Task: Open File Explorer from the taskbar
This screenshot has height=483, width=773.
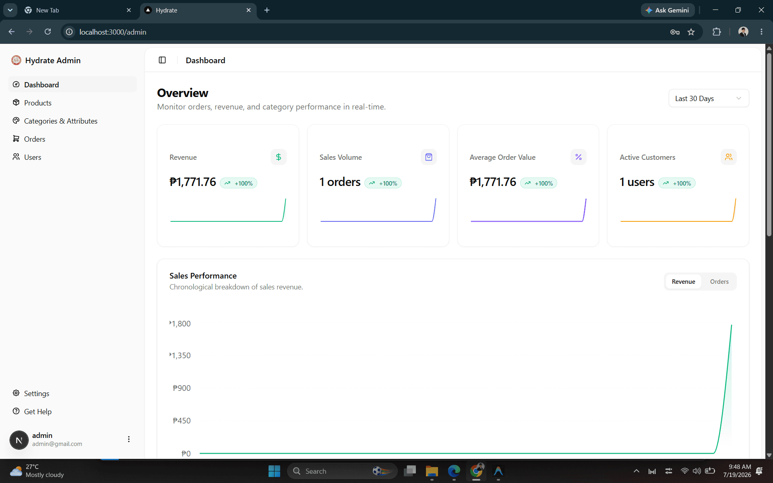Action: pyautogui.click(x=432, y=471)
